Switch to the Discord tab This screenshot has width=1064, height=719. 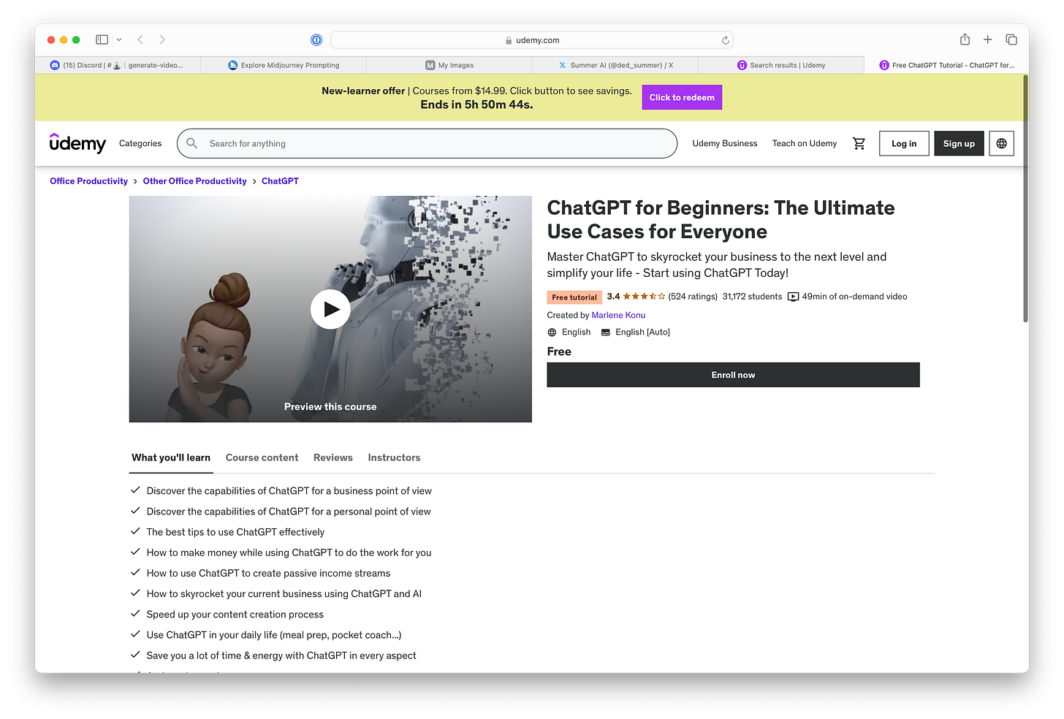point(117,65)
